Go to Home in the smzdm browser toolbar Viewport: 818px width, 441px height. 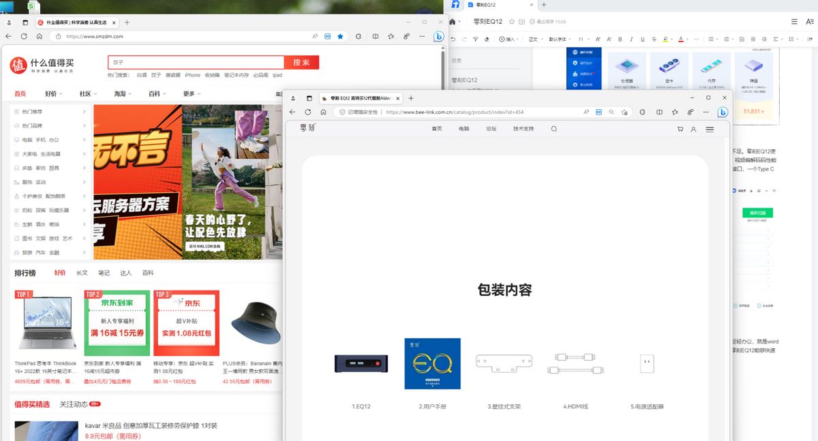(x=39, y=36)
